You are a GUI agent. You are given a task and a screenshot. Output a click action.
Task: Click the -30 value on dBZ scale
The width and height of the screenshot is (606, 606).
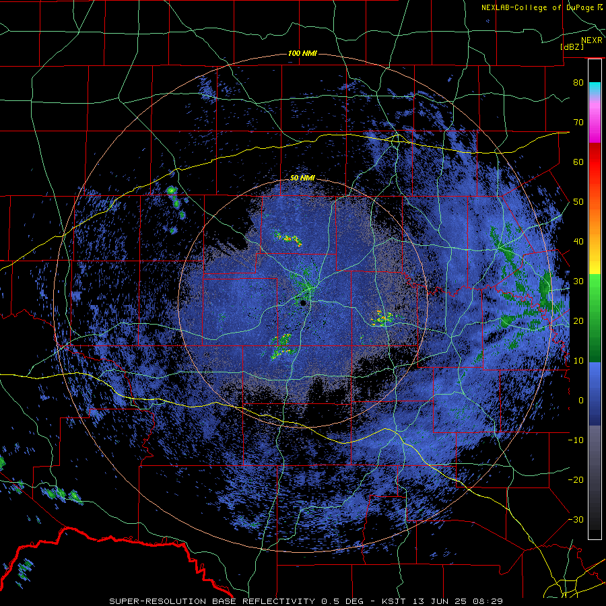[576, 519]
